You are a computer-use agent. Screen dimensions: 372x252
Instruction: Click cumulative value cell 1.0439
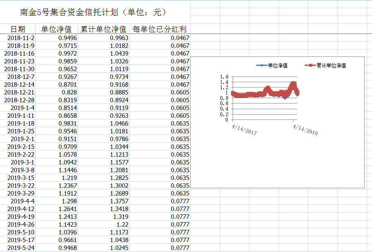point(104,54)
